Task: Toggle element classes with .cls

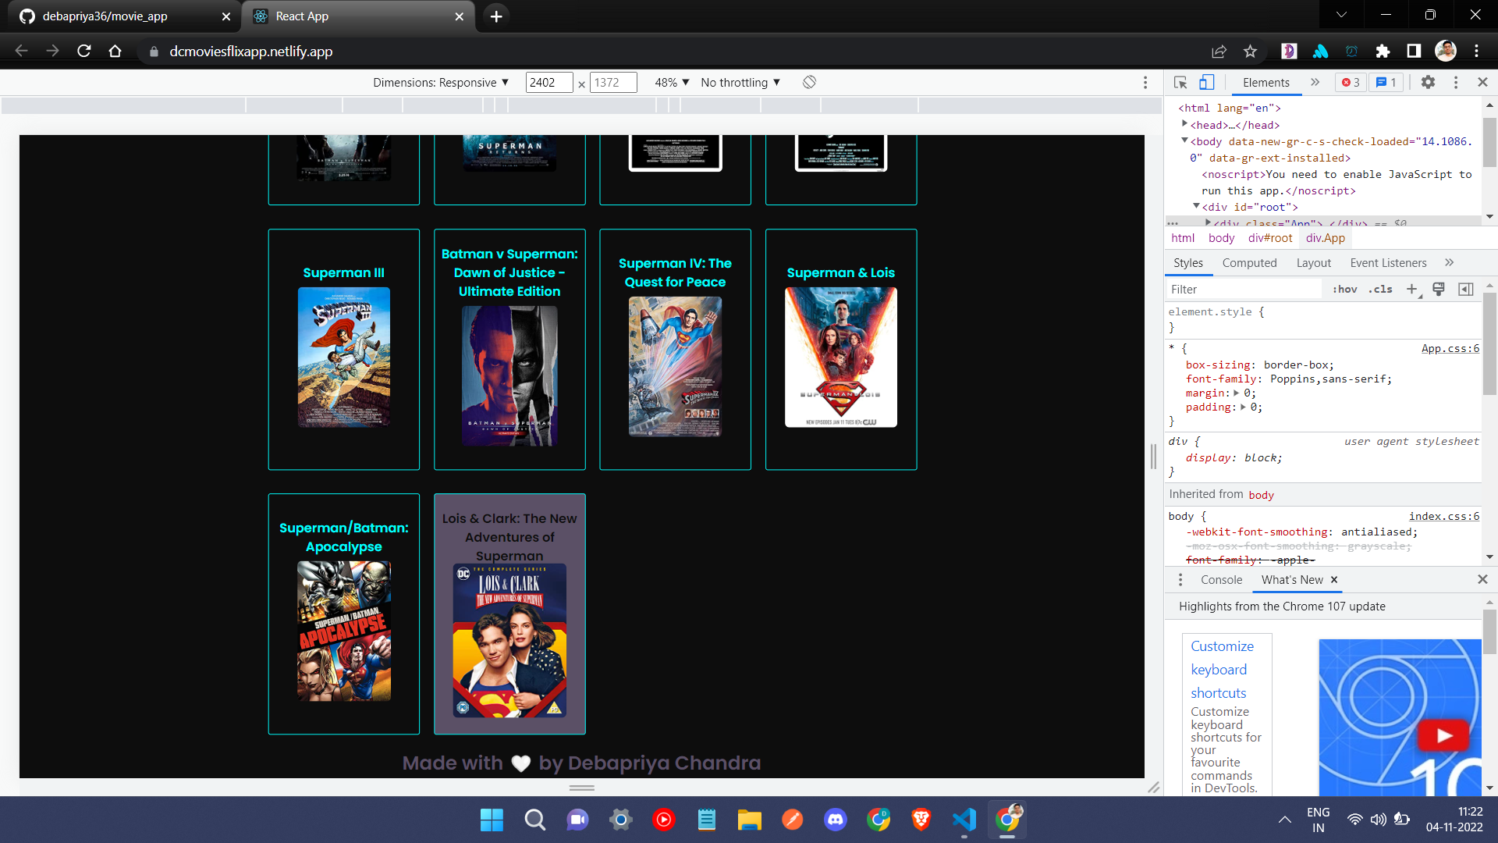Action: click(x=1381, y=289)
